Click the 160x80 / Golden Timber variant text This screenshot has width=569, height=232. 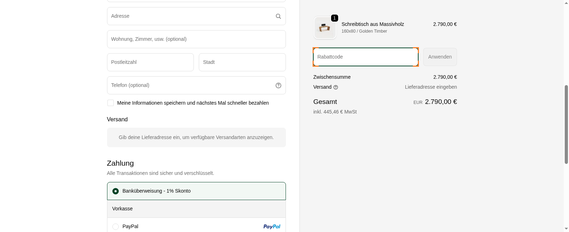pos(364,31)
